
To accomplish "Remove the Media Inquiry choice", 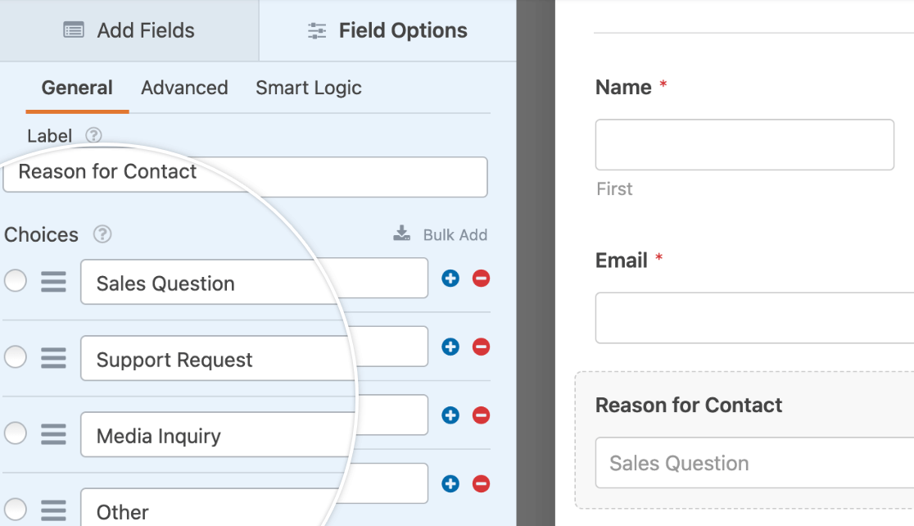I will click(482, 415).
